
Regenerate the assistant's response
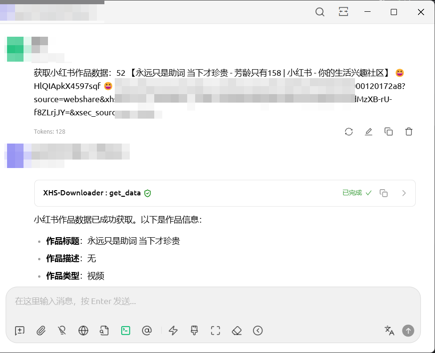(348, 132)
